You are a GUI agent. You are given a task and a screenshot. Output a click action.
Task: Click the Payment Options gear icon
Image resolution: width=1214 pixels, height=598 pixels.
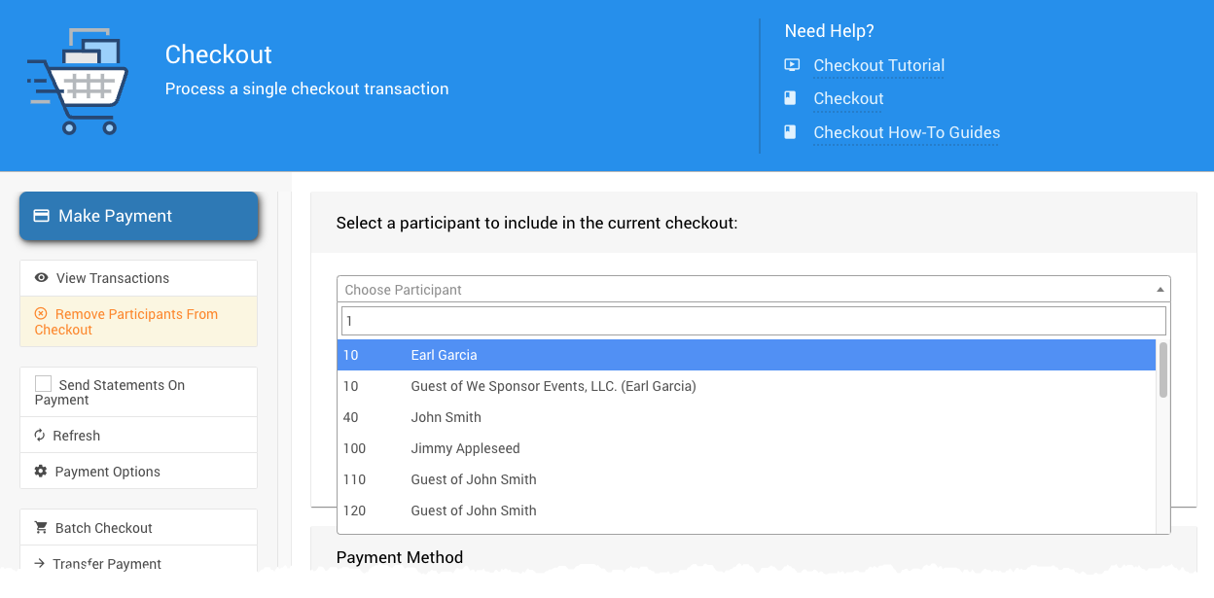point(41,472)
